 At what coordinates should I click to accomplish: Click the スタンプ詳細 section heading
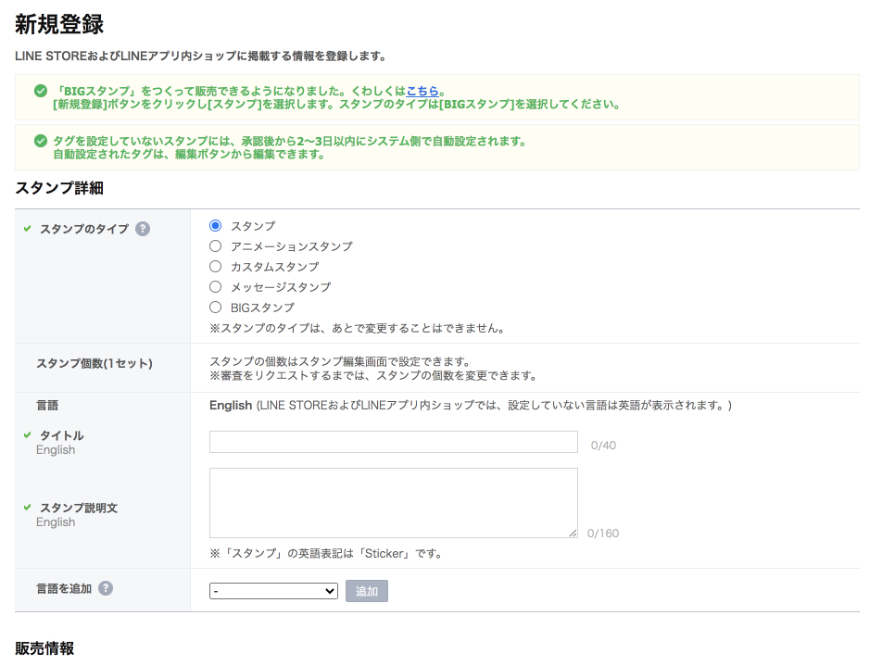pos(59,188)
